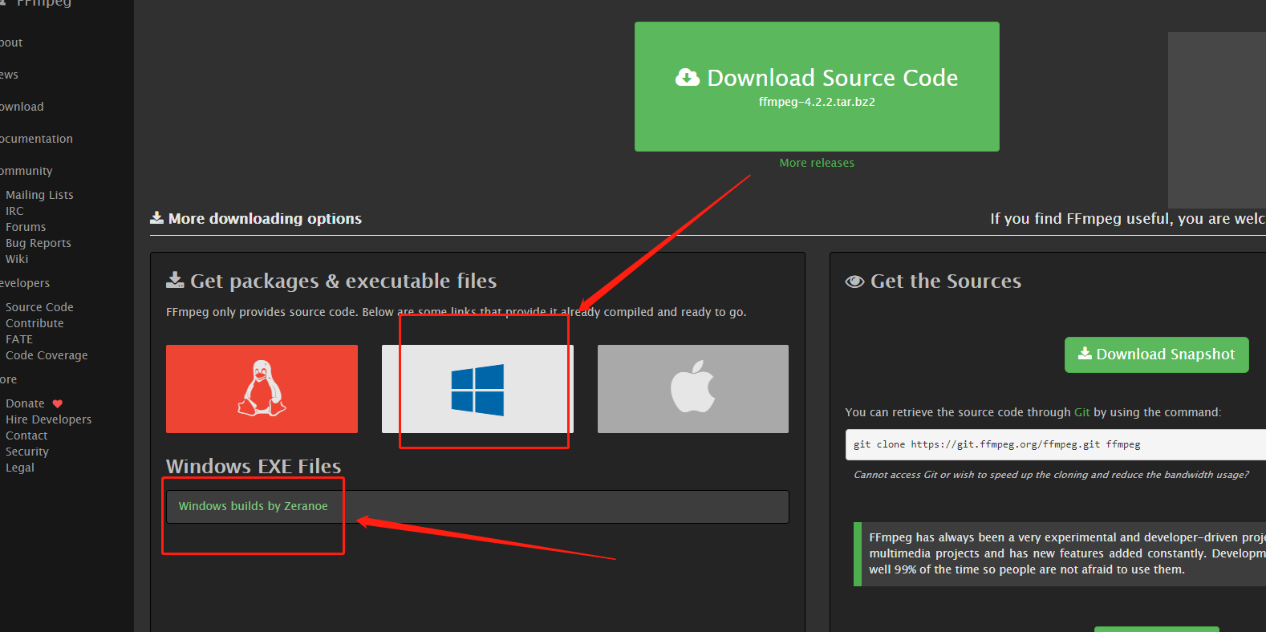This screenshot has width=1266, height=632.
Task: Click the red heart next to Donate
Action: (x=57, y=403)
